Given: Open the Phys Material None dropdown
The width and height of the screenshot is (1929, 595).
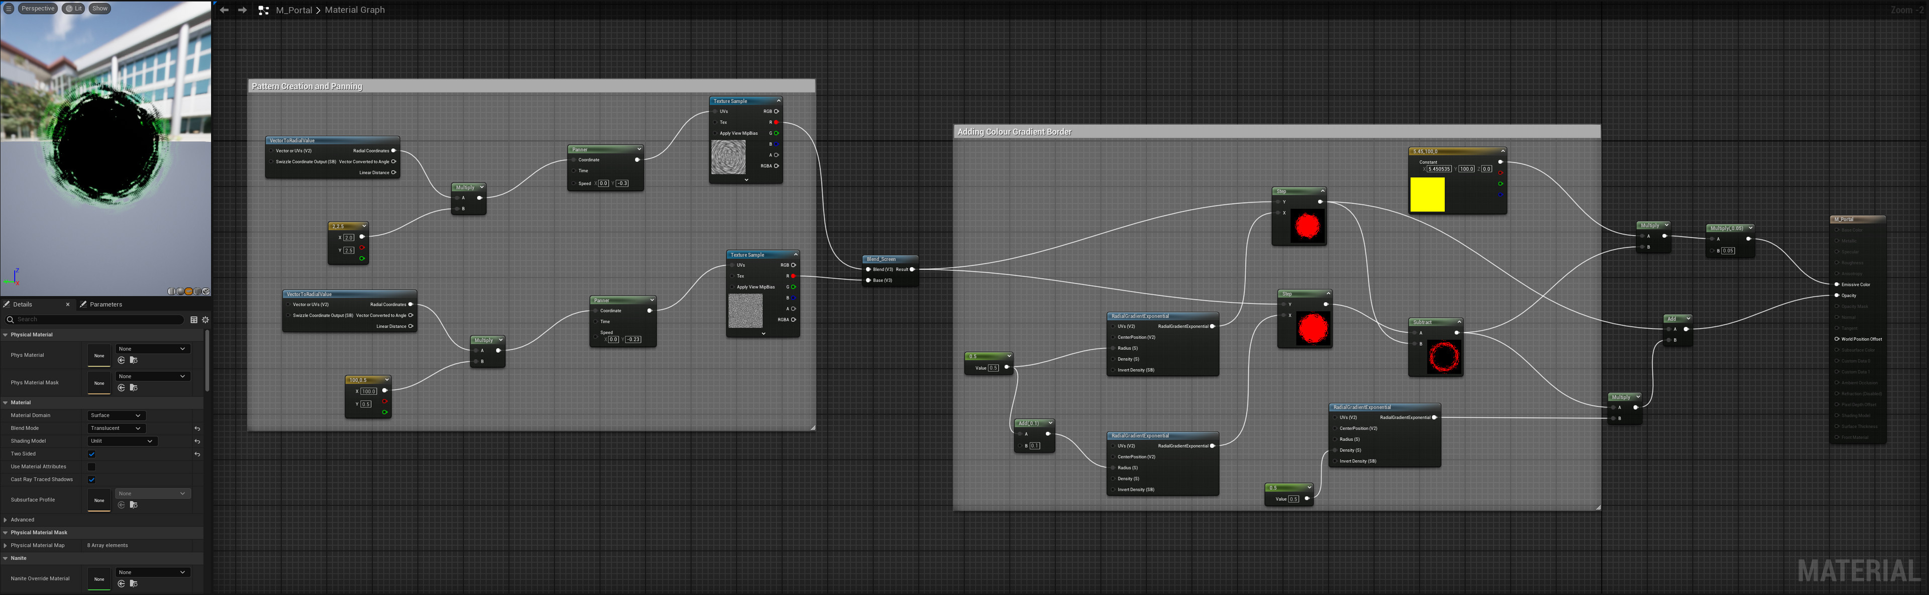Looking at the screenshot, I should (152, 348).
